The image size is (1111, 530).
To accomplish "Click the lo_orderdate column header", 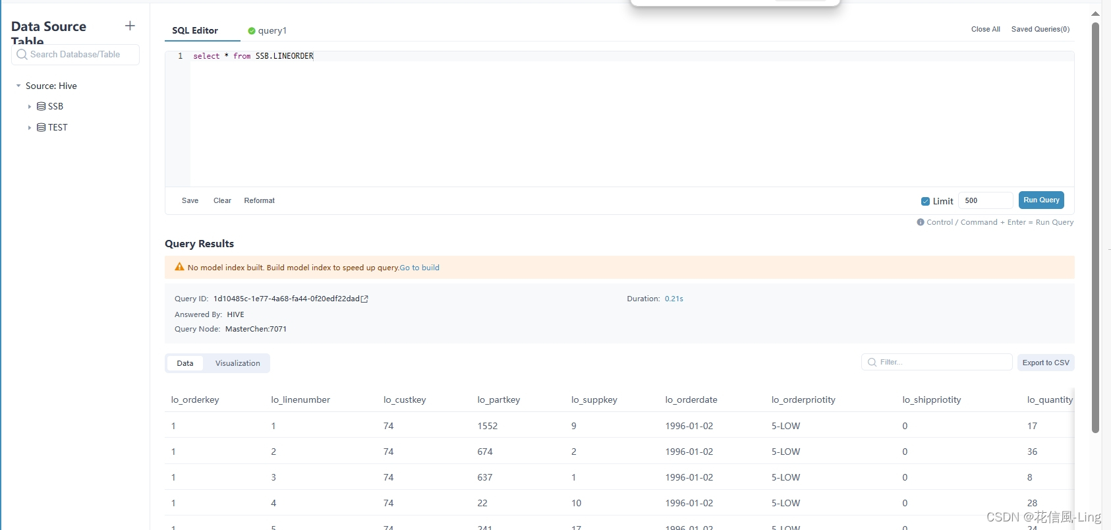I will [691, 399].
